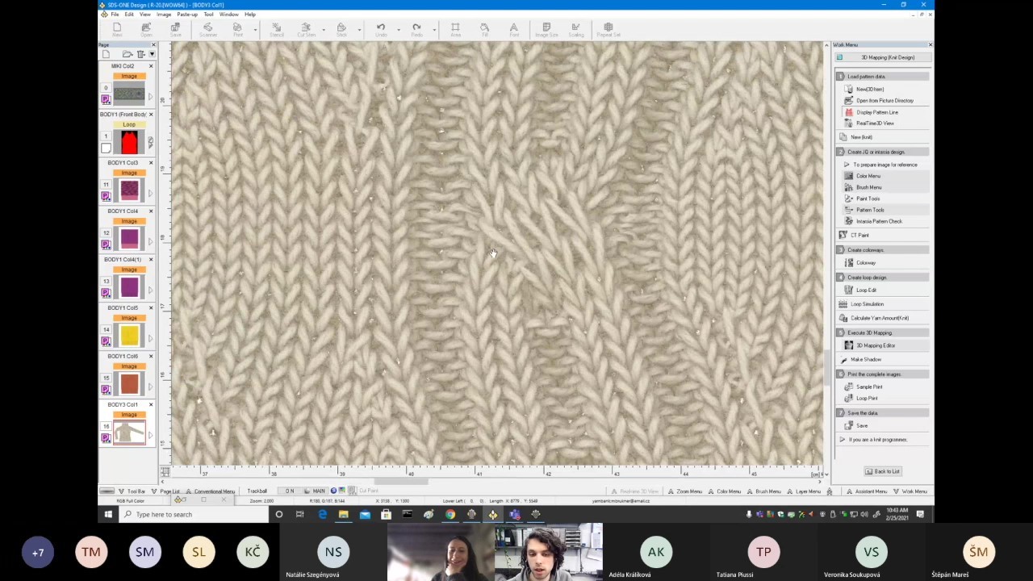1033x581 pixels.
Task: Select the BODY3 Col1 sweater thumbnail
Action: point(129,433)
